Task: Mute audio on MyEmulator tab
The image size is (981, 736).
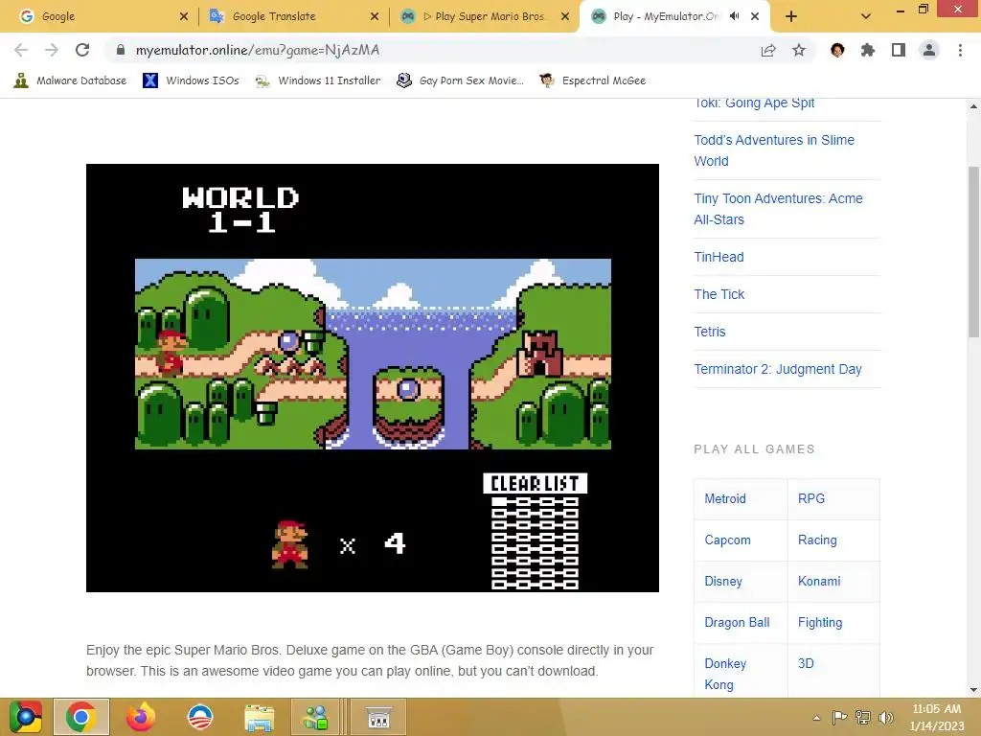Action: (x=735, y=16)
